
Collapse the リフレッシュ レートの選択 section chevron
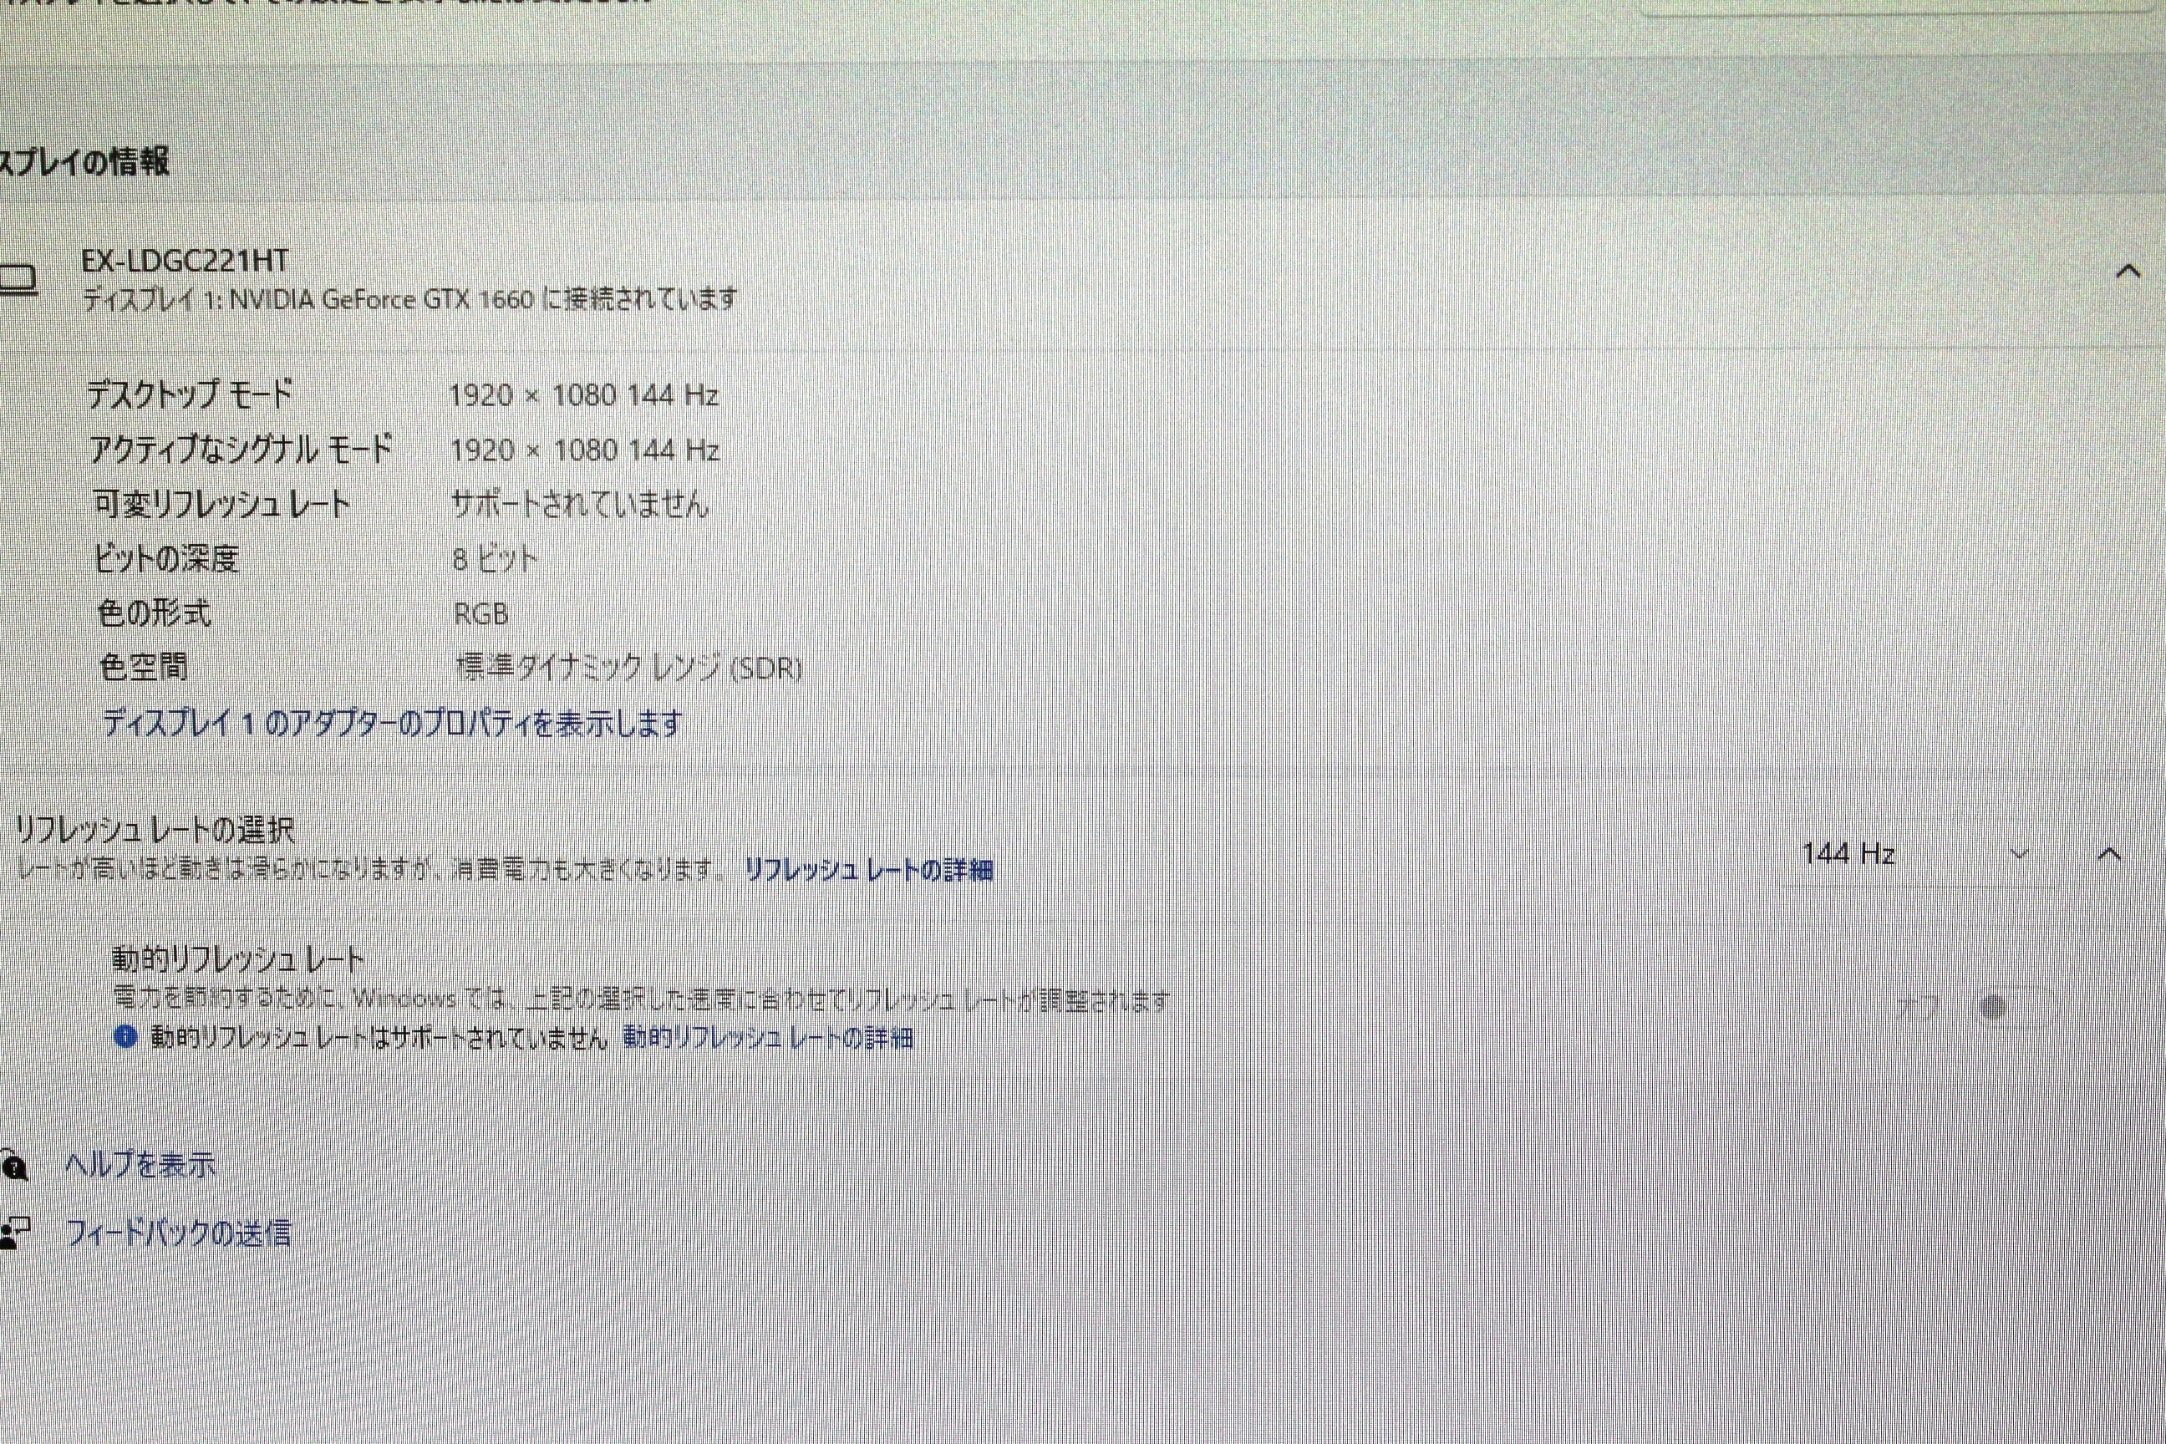point(2109,854)
